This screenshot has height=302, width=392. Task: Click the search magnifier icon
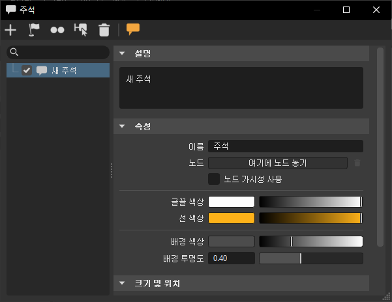pos(14,52)
